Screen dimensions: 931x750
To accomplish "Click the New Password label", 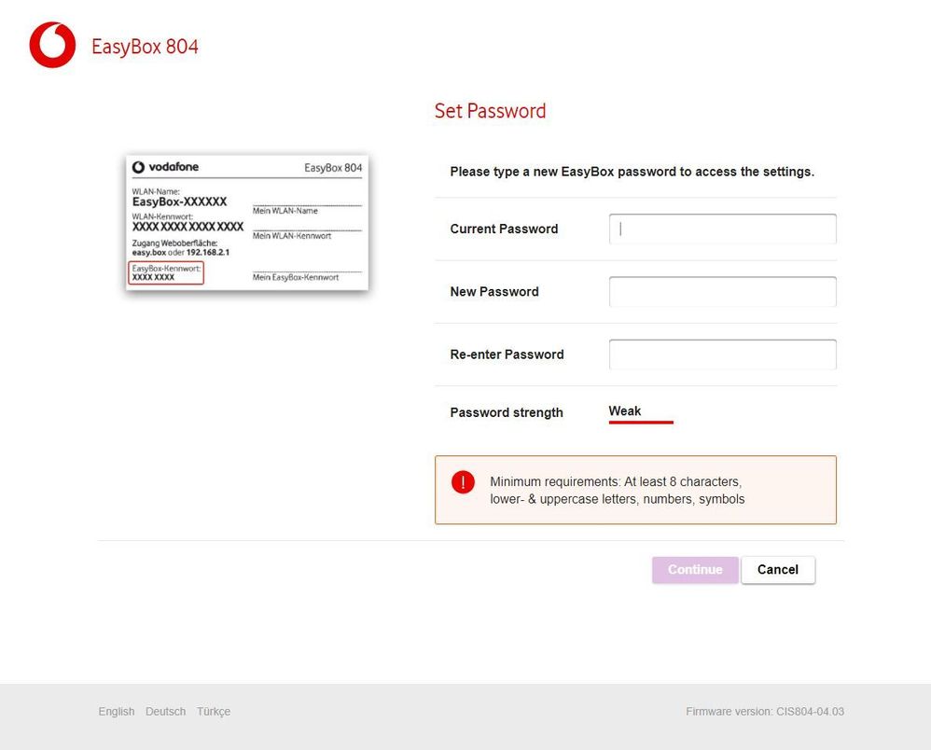I will point(494,292).
